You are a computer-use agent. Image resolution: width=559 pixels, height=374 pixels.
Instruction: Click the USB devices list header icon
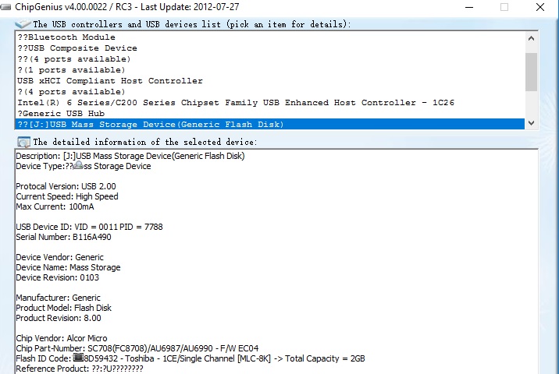[x=23, y=24]
